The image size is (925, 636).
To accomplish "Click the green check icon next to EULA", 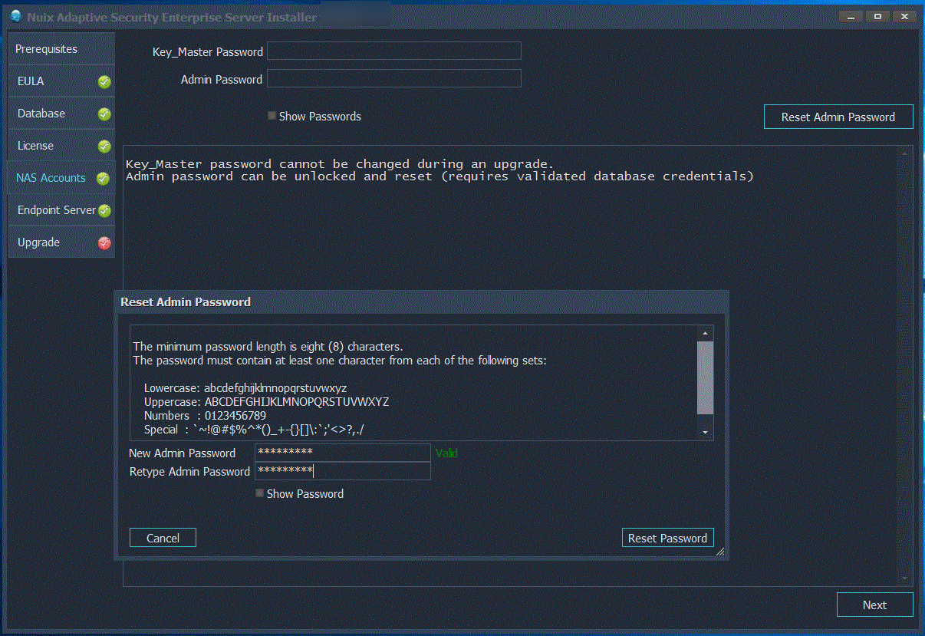I will (x=104, y=82).
